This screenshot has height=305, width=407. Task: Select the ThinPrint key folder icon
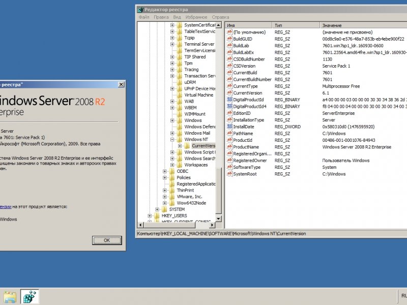click(172, 190)
